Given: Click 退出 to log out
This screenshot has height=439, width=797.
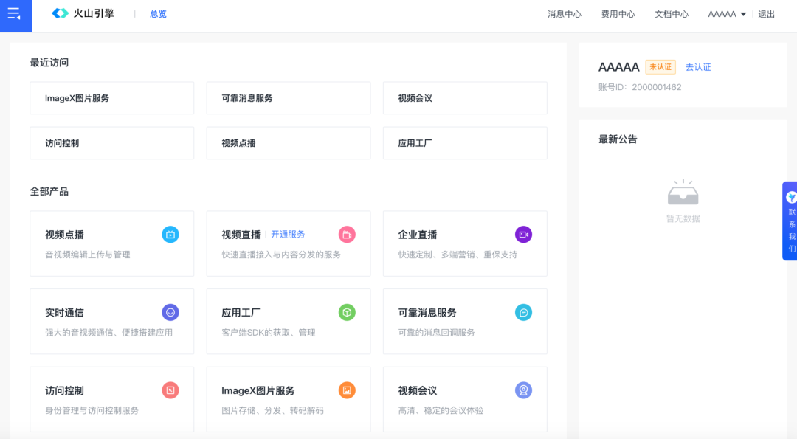Looking at the screenshot, I should click(x=767, y=14).
